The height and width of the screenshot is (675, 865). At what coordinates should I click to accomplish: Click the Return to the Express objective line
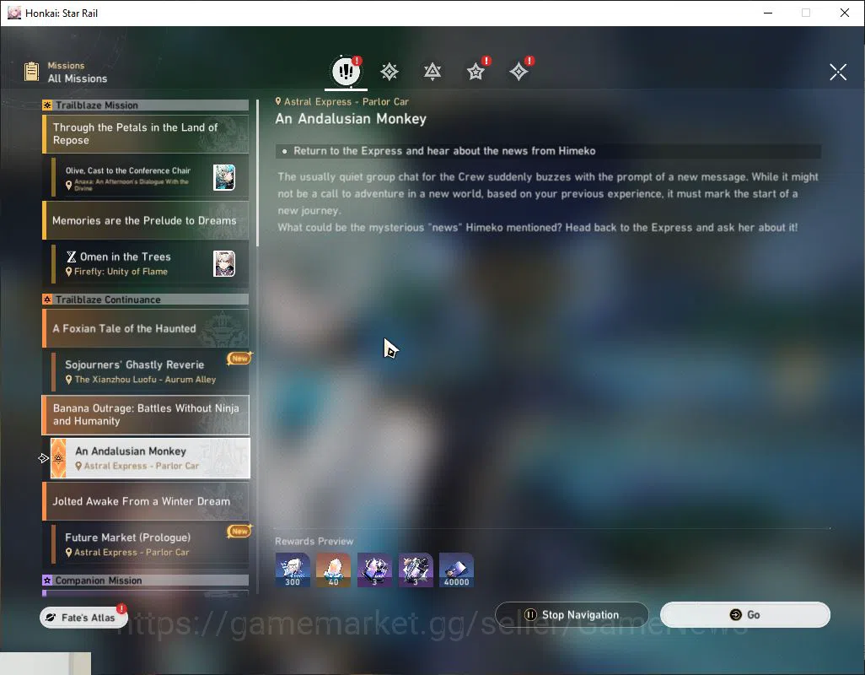pyautogui.click(x=548, y=151)
